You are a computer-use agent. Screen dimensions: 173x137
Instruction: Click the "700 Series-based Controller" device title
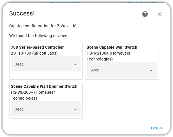coord(37,47)
